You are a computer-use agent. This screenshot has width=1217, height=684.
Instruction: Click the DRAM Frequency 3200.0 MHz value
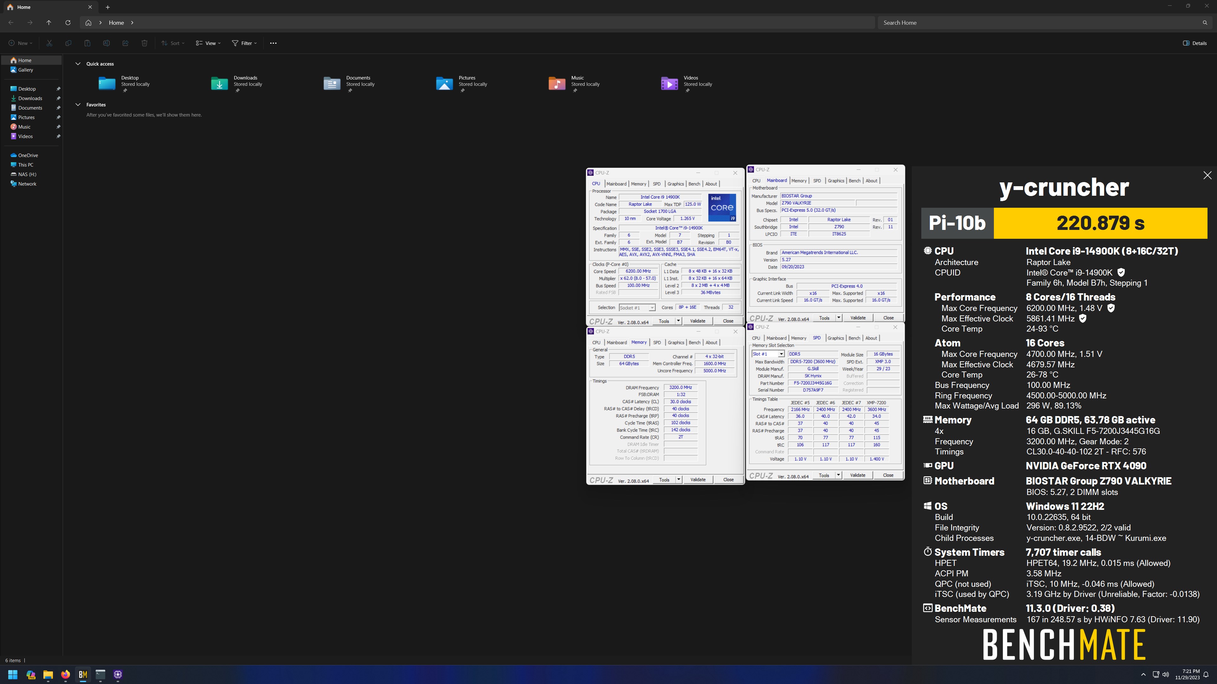pos(680,388)
